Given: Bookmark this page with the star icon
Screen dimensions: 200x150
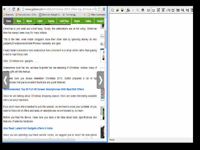Looking at the screenshot, I should pos(99,9).
